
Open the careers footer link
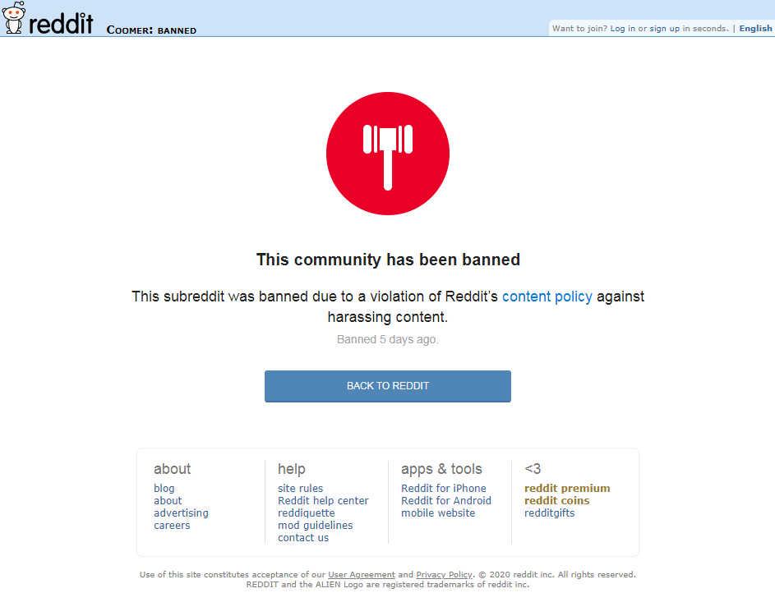pyautogui.click(x=172, y=526)
